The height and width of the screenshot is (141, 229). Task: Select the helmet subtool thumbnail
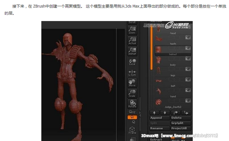coord(158,49)
